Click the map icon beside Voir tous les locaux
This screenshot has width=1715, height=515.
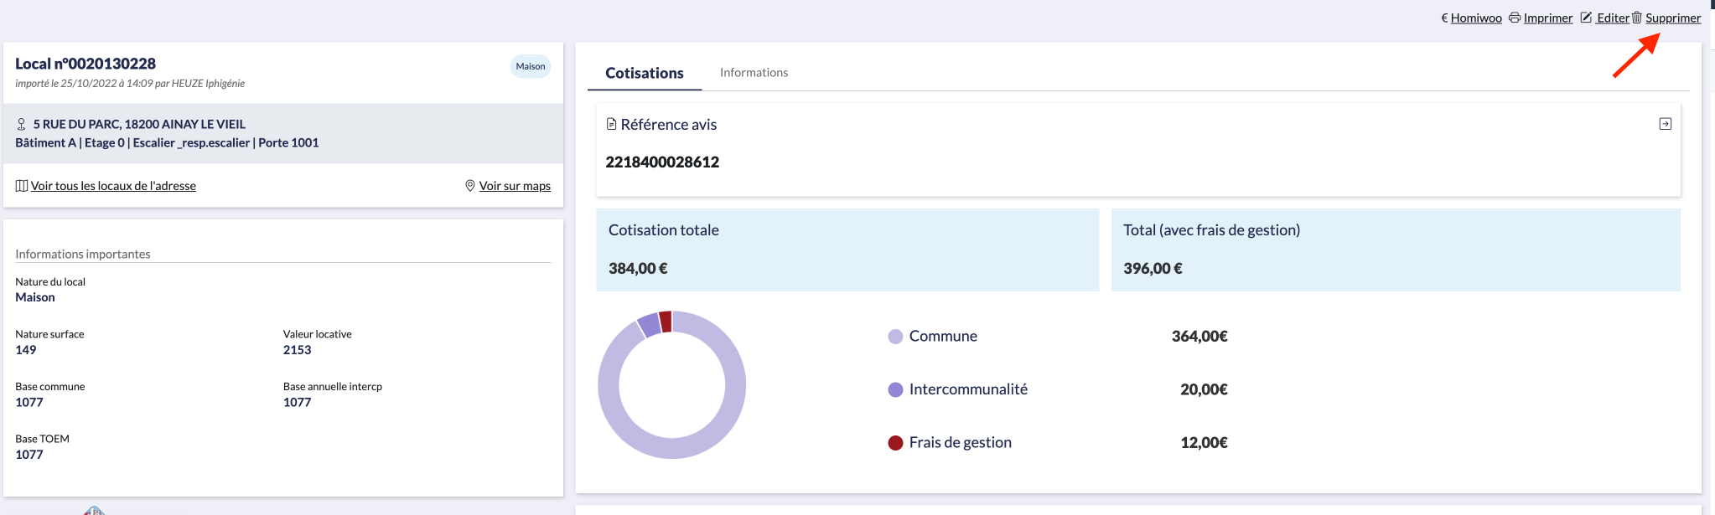[22, 186]
